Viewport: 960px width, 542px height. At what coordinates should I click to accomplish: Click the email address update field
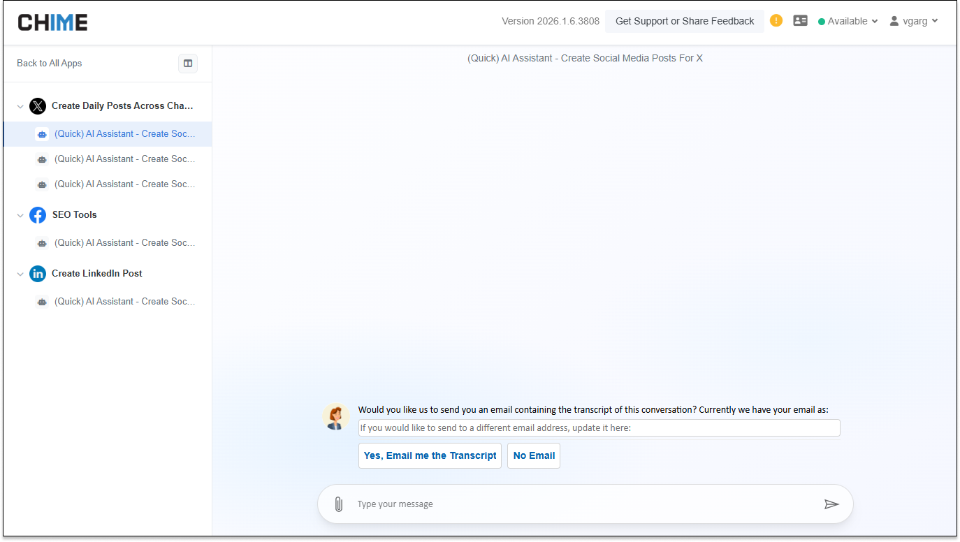click(599, 427)
